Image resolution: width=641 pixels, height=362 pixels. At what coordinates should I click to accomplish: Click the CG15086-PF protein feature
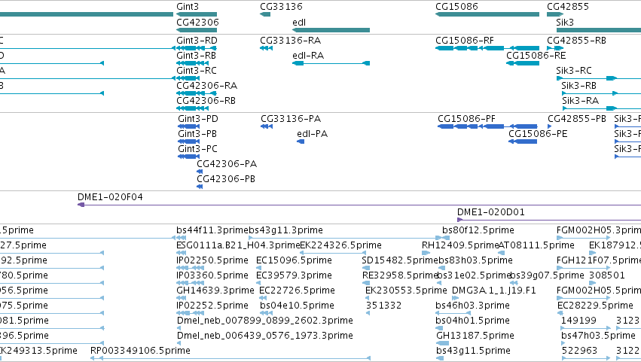pos(487,126)
